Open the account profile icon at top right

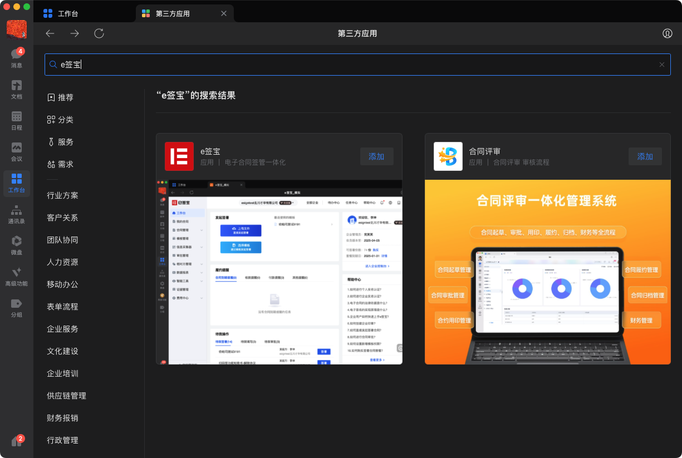668,33
